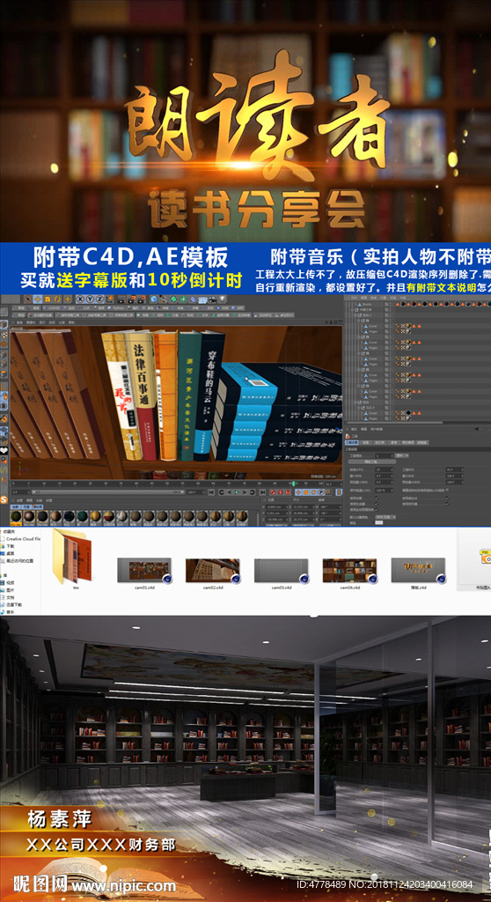Select the Rotate tool in top toolbar
The image size is (491, 902).
(x=57, y=299)
